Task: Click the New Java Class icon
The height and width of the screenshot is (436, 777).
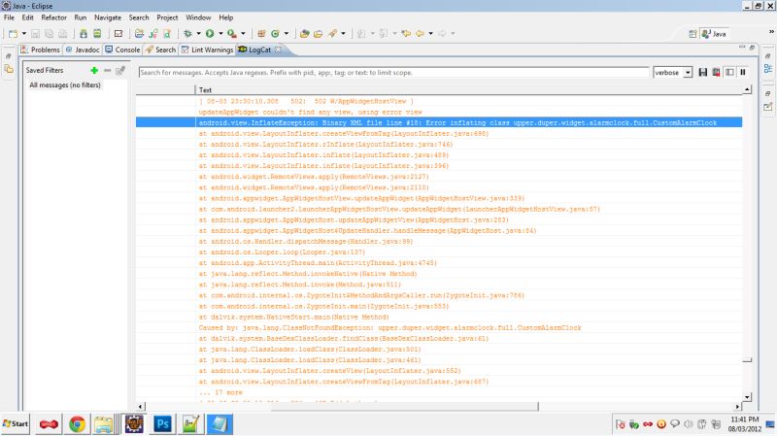Action: point(275,34)
